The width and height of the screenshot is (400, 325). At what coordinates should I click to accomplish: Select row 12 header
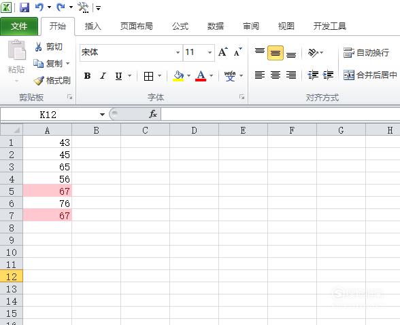(11, 277)
